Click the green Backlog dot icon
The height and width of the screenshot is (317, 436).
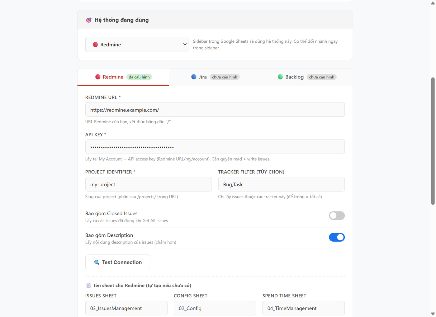point(280,77)
